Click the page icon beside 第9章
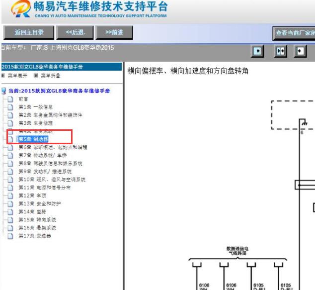Image resolution: width=315 pixels, height=290 pixels. [10, 171]
